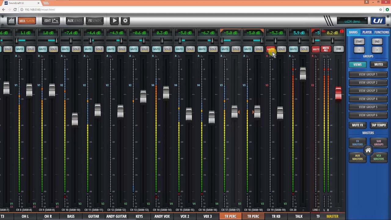The width and height of the screenshot is (391, 220).
Task: Select the MASTER channel label
Action: pyautogui.click(x=332, y=216)
